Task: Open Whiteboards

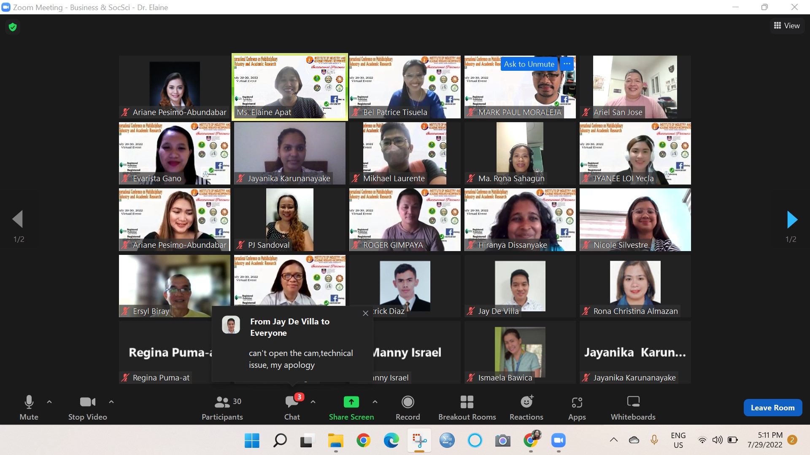Action: tap(633, 402)
